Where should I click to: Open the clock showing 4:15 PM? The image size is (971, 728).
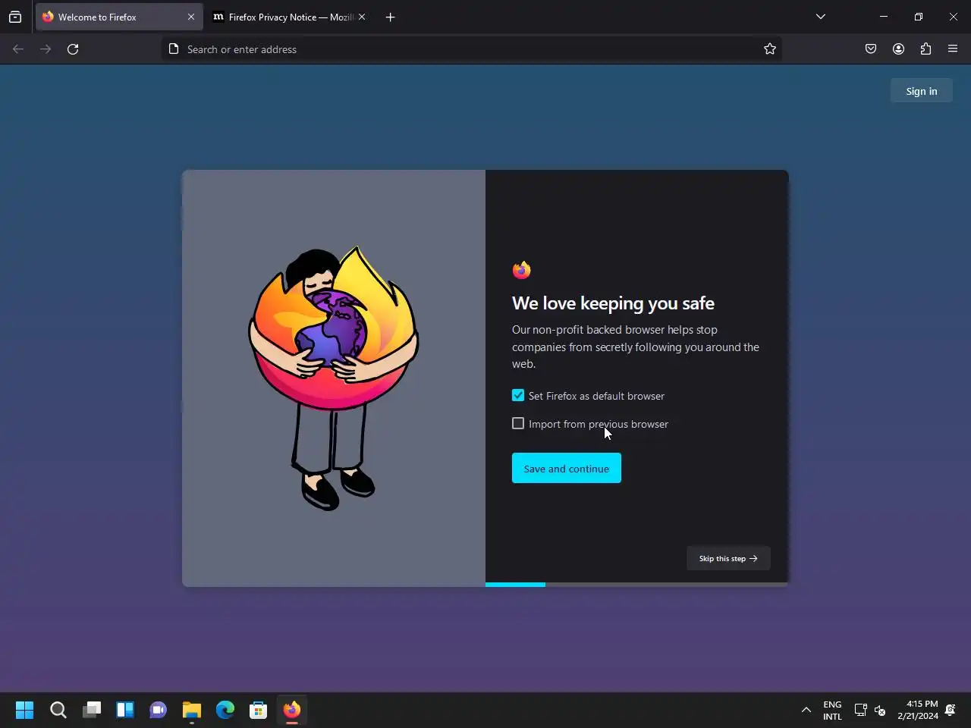(918, 710)
